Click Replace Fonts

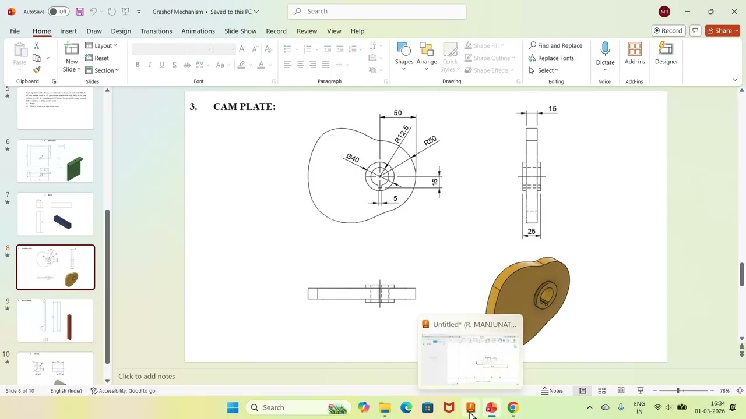[x=551, y=58]
